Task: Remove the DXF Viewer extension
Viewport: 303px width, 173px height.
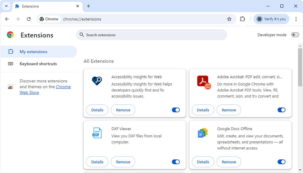Action: pos(123,162)
